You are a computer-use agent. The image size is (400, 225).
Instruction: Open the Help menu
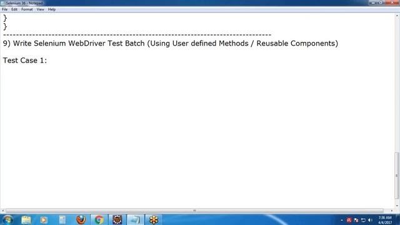coord(52,9)
